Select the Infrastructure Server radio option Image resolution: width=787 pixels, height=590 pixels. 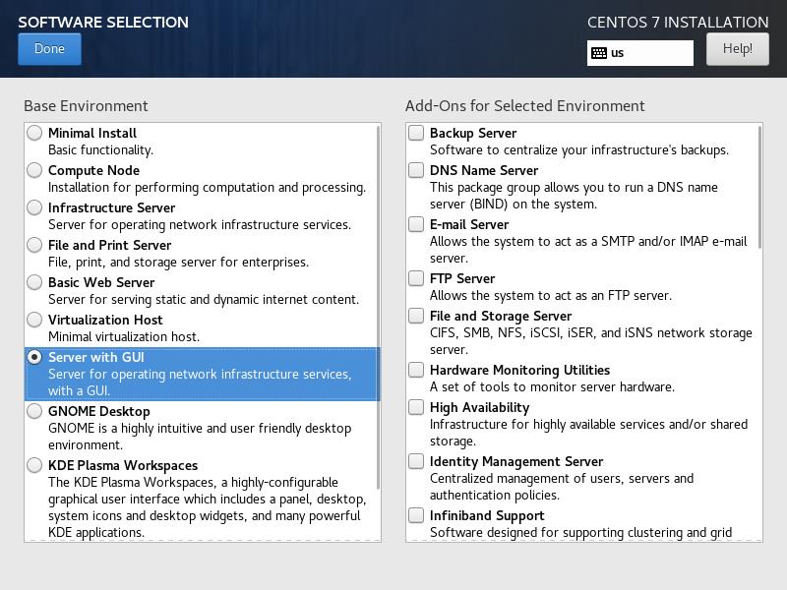(35, 207)
